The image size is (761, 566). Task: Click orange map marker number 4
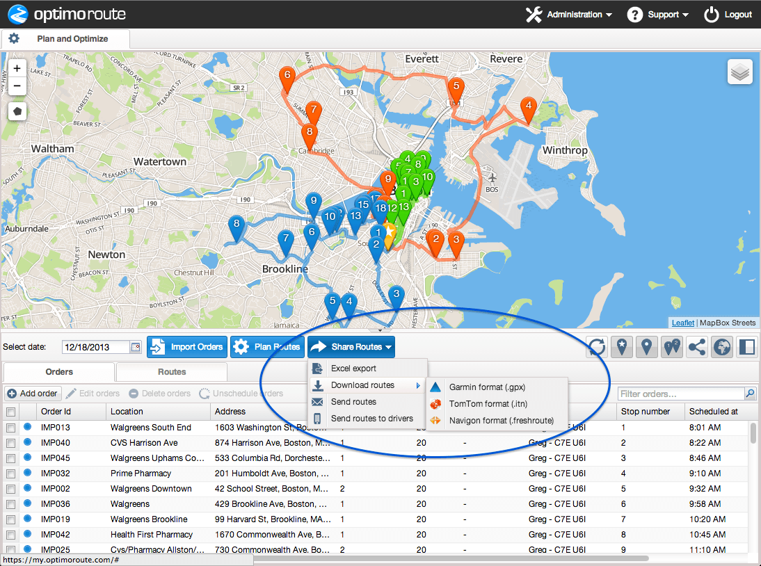coord(529,110)
